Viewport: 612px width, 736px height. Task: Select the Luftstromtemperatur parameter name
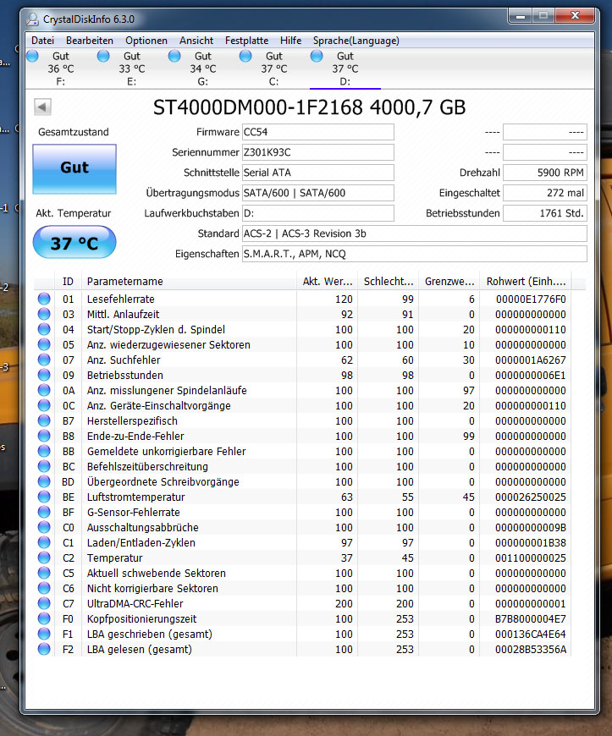135,497
